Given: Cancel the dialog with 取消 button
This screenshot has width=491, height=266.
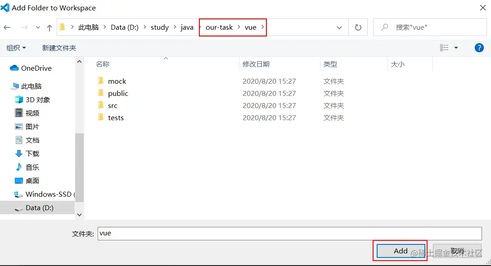Looking at the screenshot, I should [x=457, y=251].
